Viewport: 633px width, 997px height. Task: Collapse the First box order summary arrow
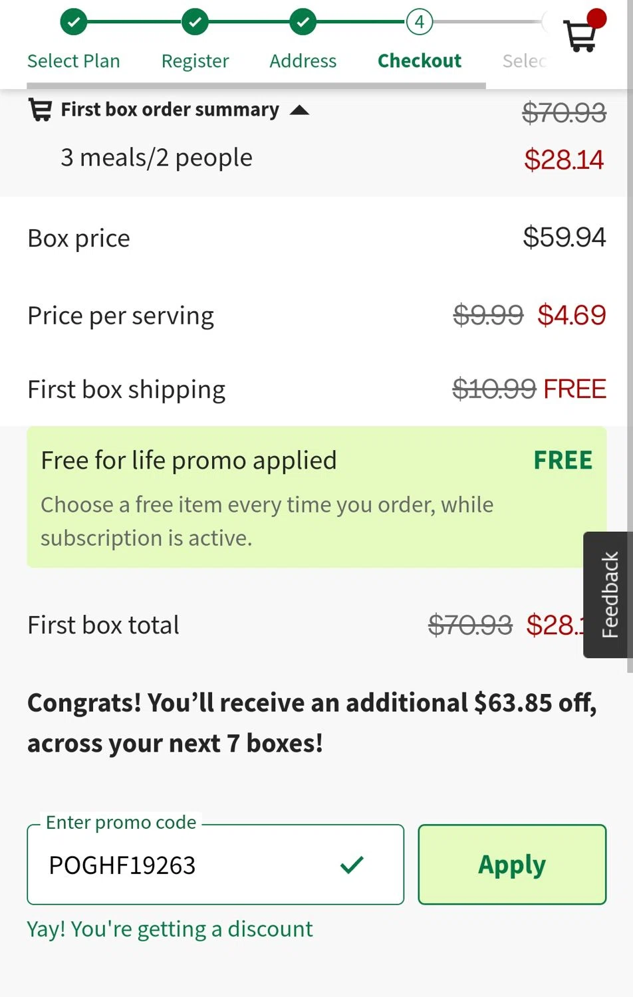pos(300,110)
